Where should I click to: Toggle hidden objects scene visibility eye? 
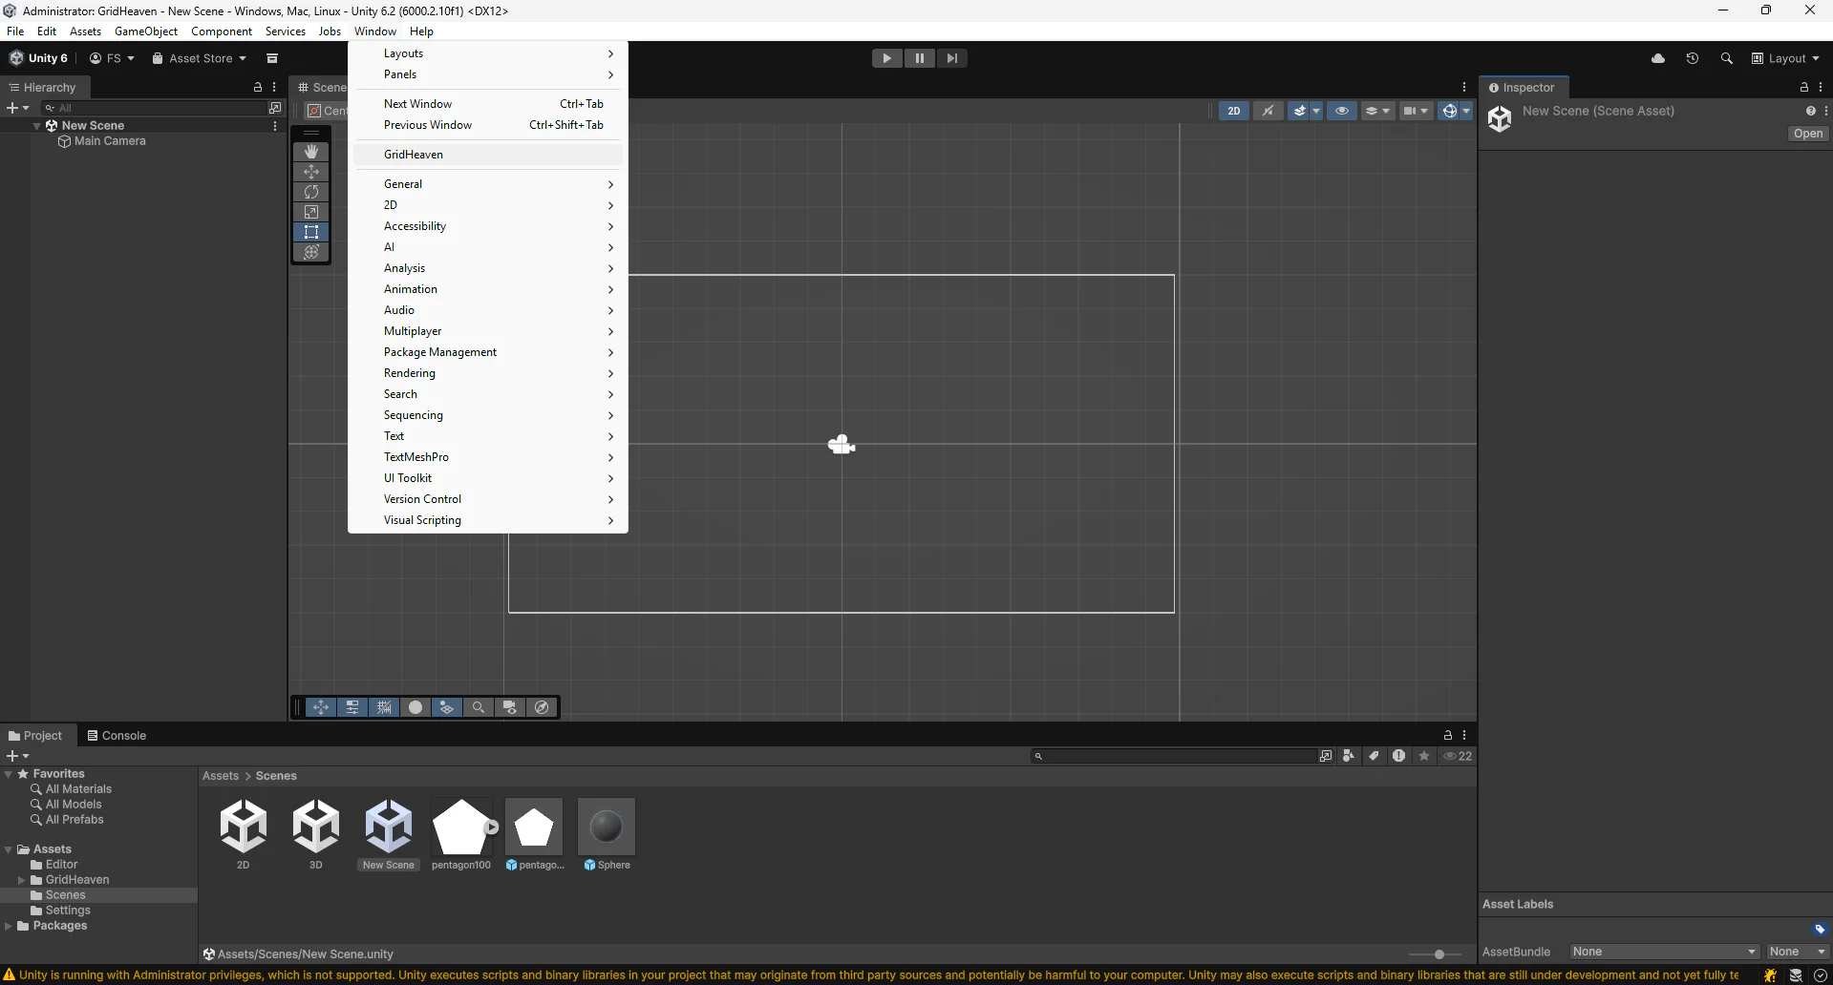point(1342,111)
